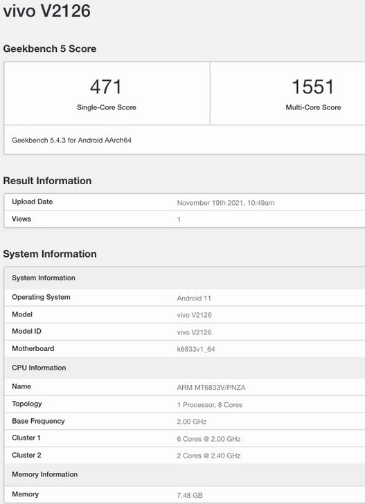Select the date 'November 19th 2021, 10:49am'

pos(226,203)
